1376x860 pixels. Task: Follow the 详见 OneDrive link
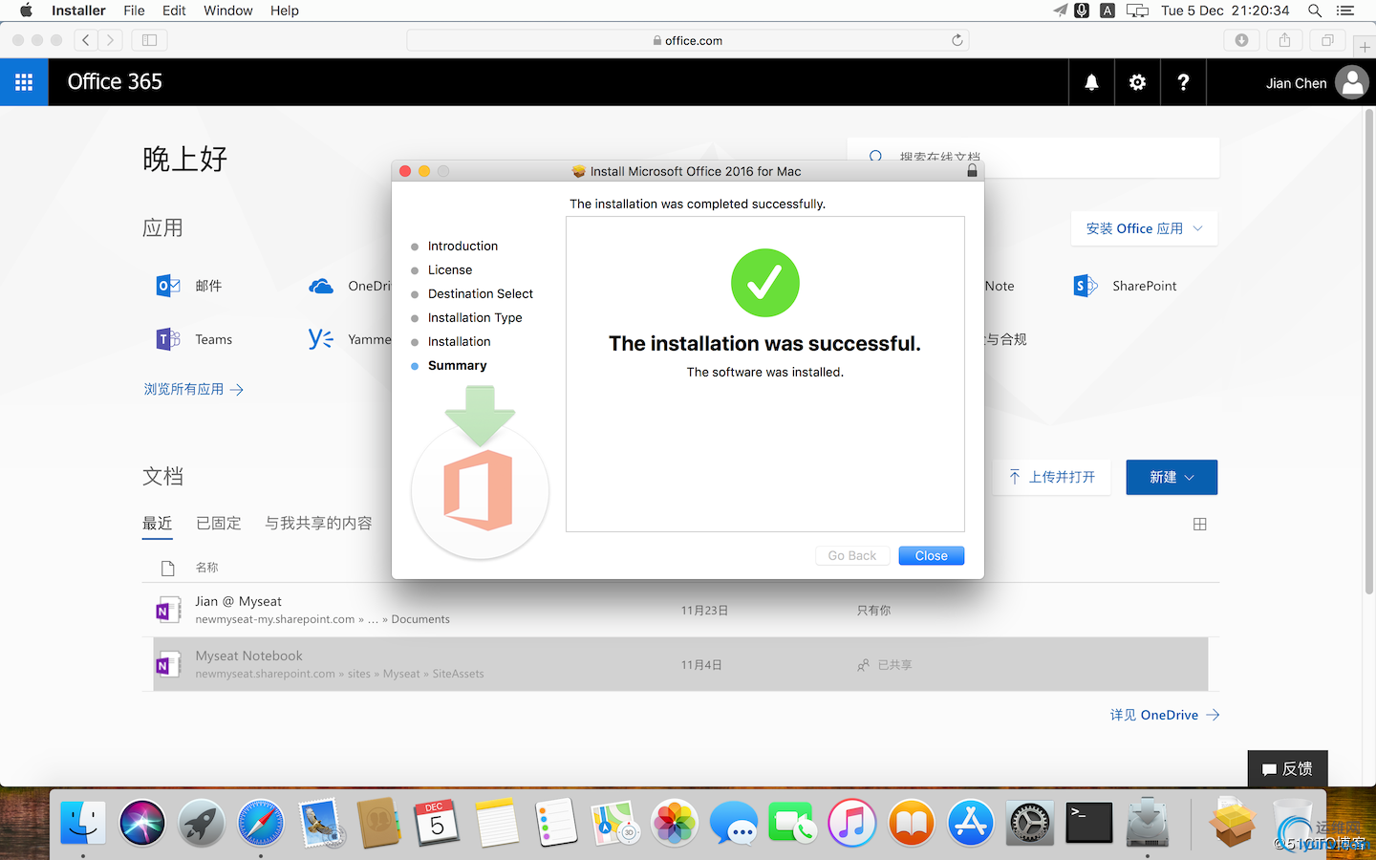[x=1165, y=715]
